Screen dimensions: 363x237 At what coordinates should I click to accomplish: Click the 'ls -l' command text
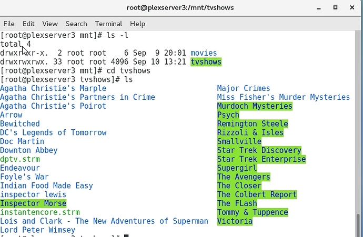pos(117,35)
